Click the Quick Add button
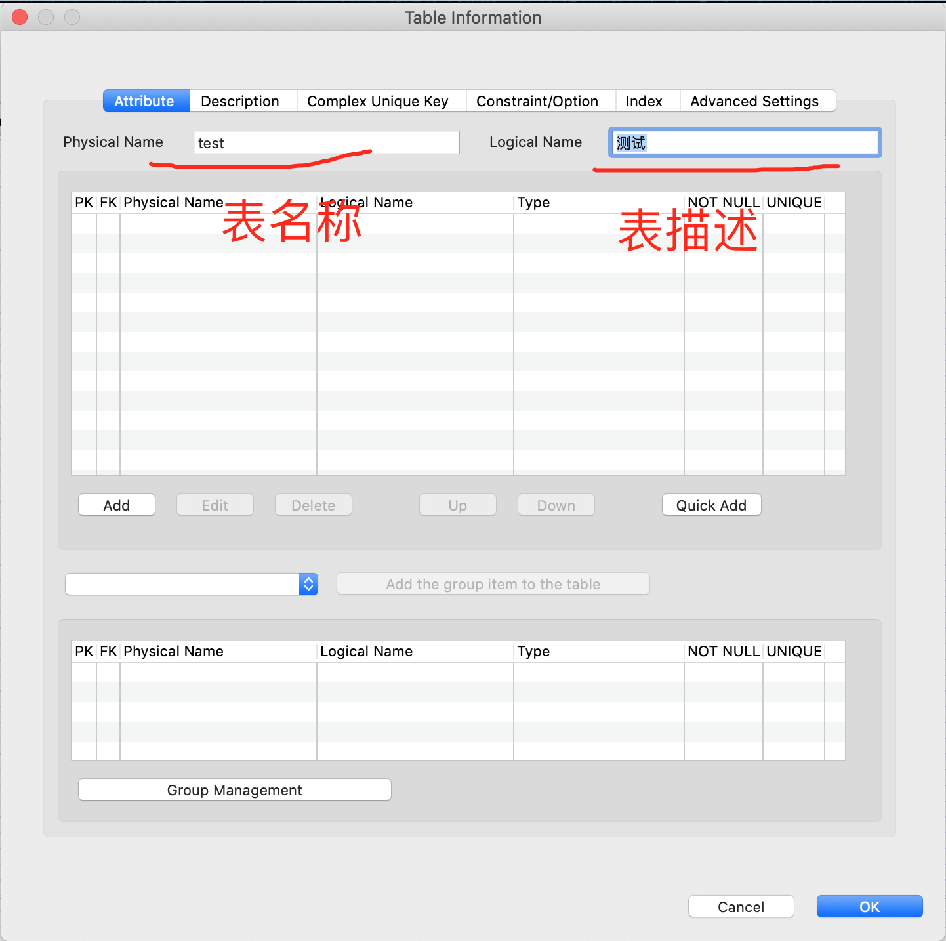Viewport: 946px width, 941px height. (x=710, y=505)
